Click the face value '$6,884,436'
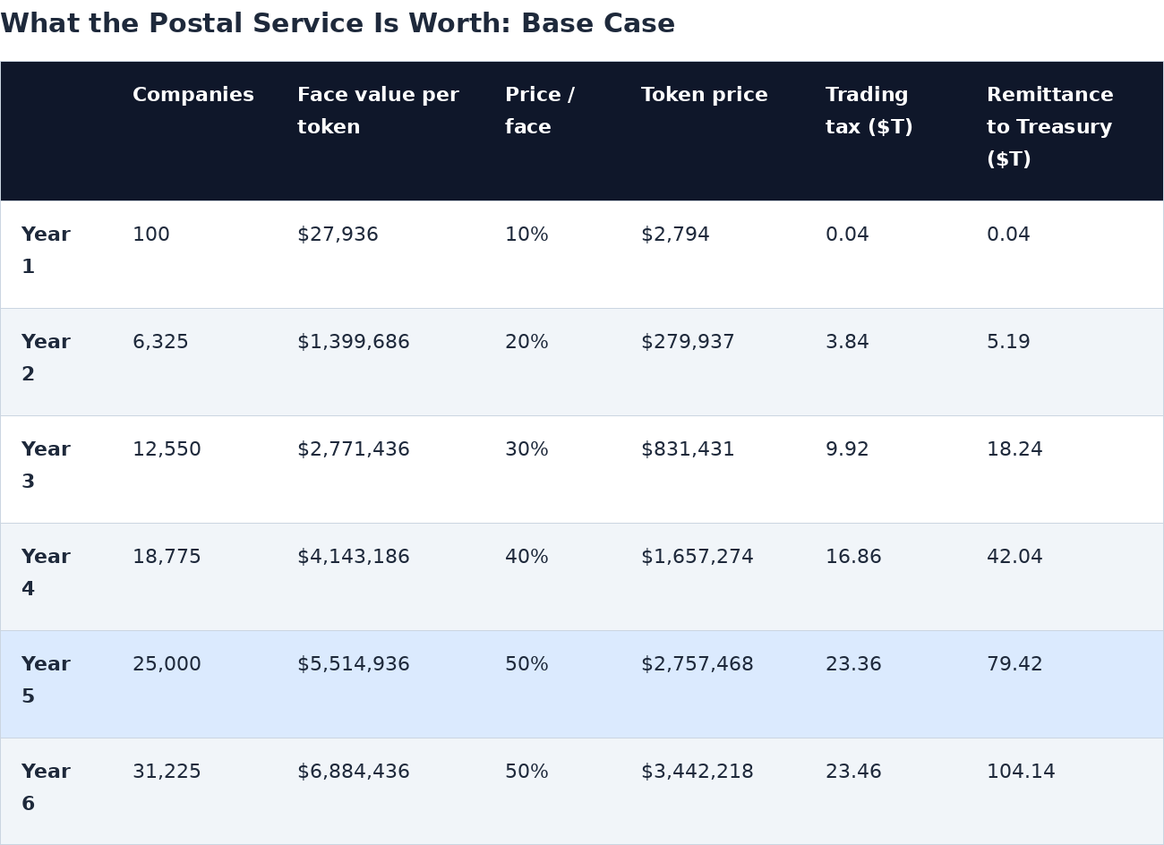1164x845 pixels. point(354,772)
